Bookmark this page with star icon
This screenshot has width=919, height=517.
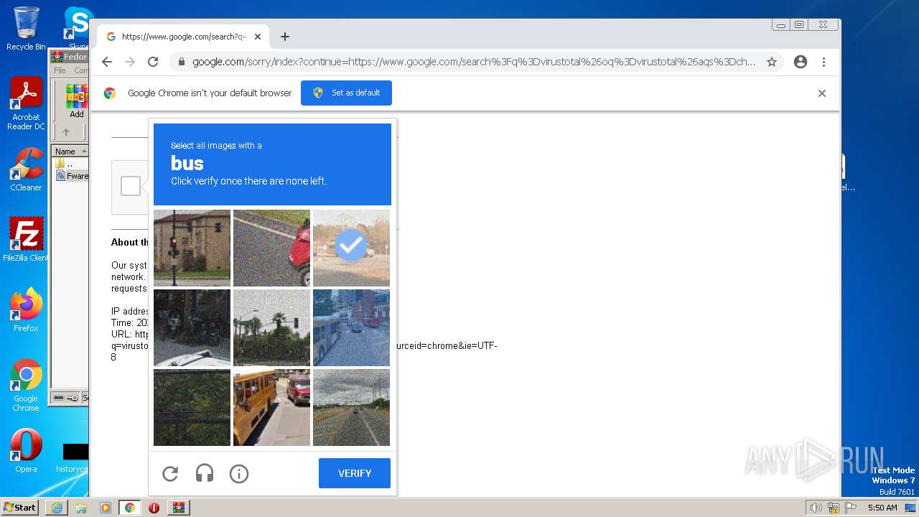pos(772,62)
